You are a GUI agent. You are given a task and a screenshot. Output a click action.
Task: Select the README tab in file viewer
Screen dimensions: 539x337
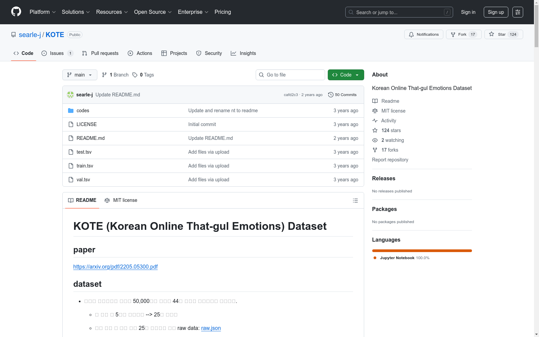pos(82,200)
